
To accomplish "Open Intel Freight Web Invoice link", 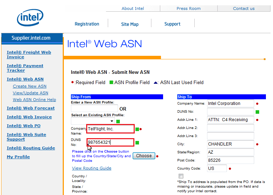I will click(x=29, y=54).
